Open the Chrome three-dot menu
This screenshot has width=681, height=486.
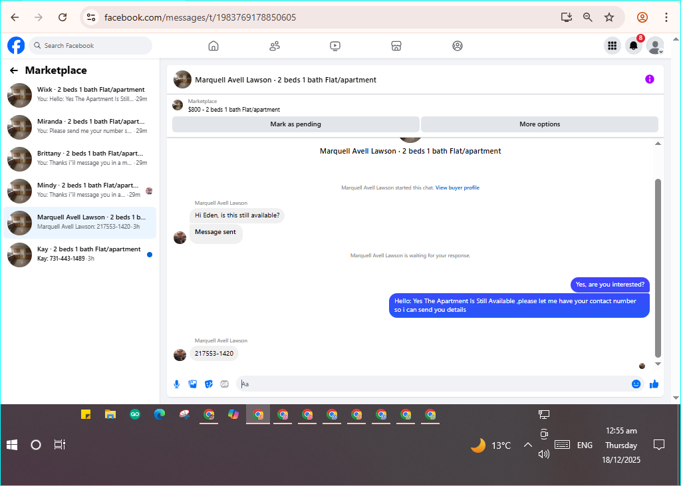tap(666, 17)
